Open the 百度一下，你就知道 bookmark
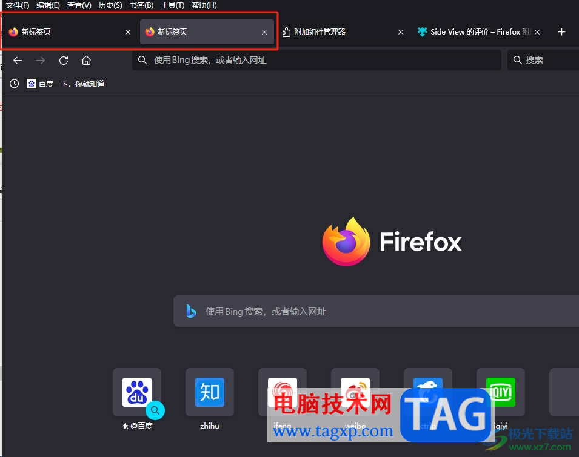The image size is (579, 457). (65, 84)
